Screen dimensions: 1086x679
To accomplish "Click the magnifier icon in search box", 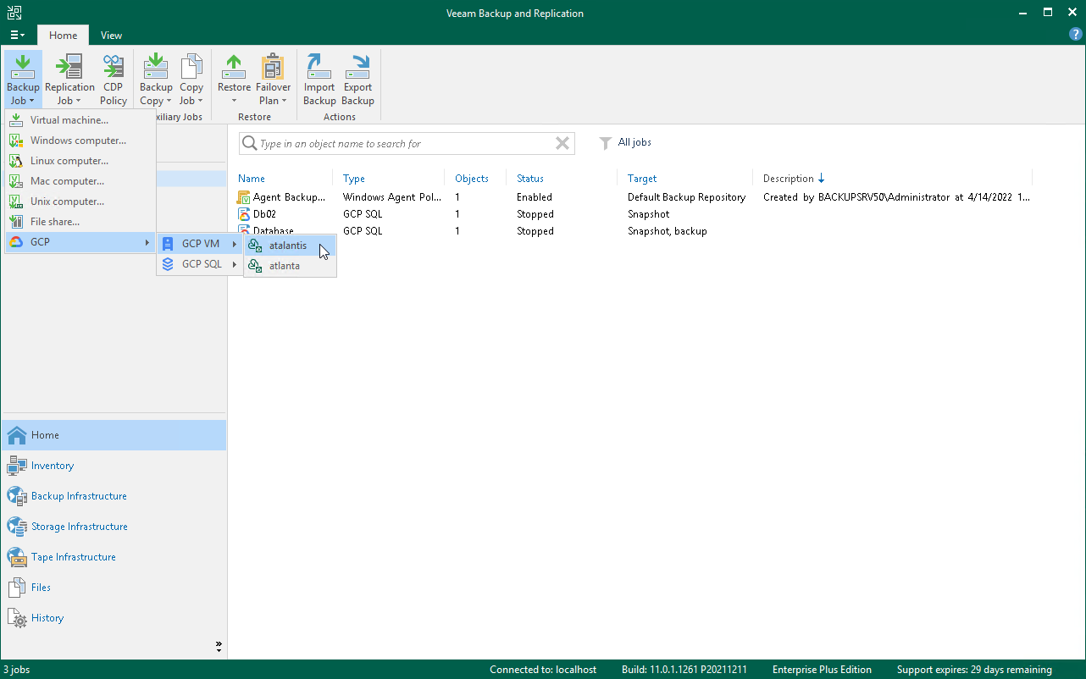I will point(249,144).
